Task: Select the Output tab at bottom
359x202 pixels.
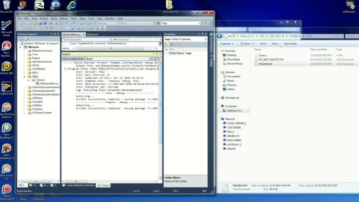Action: point(103,185)
